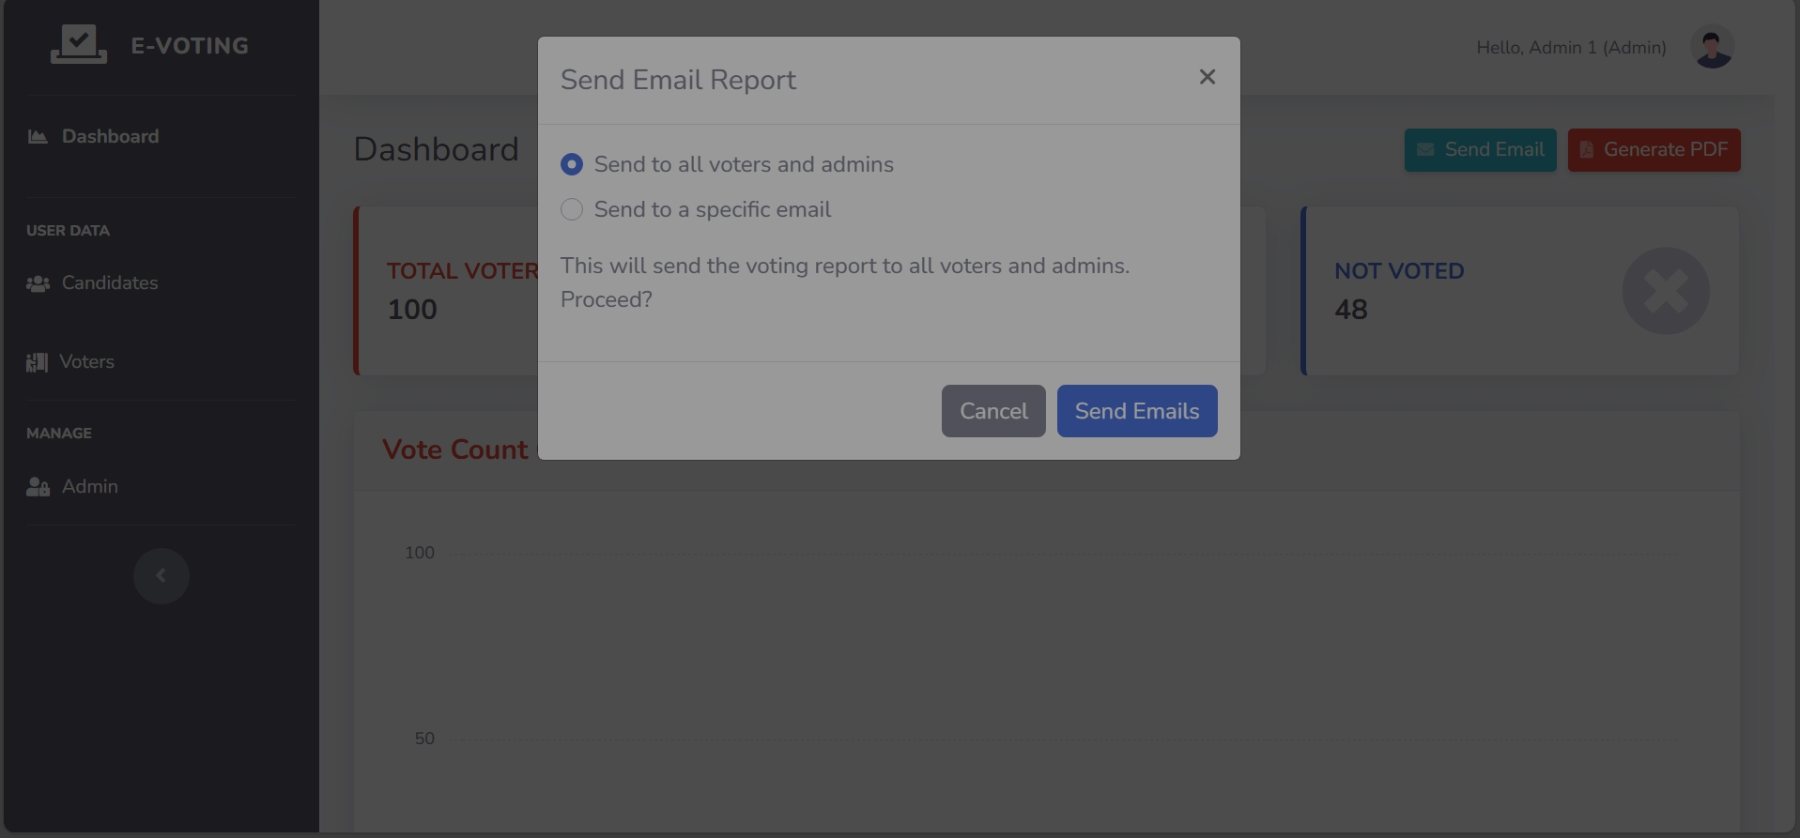Open the Dashboard menu item
Image resolution: width=1800 pixels, height=838 pixels.
110,137
